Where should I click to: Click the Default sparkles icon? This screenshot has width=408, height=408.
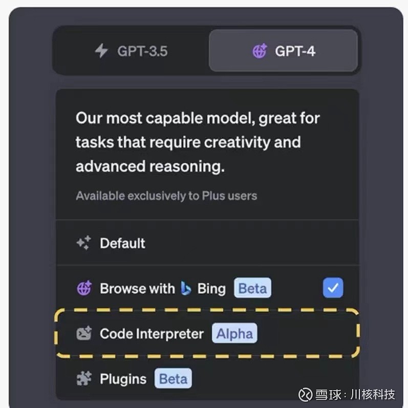coord(84,243)
